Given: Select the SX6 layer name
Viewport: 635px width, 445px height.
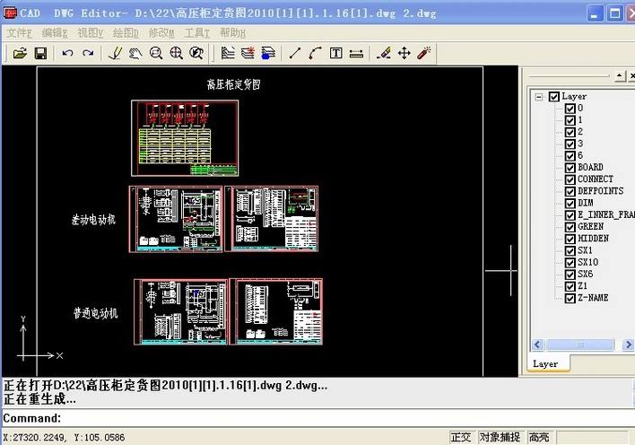Looking at the screenshot, I should tap(586, 274).
